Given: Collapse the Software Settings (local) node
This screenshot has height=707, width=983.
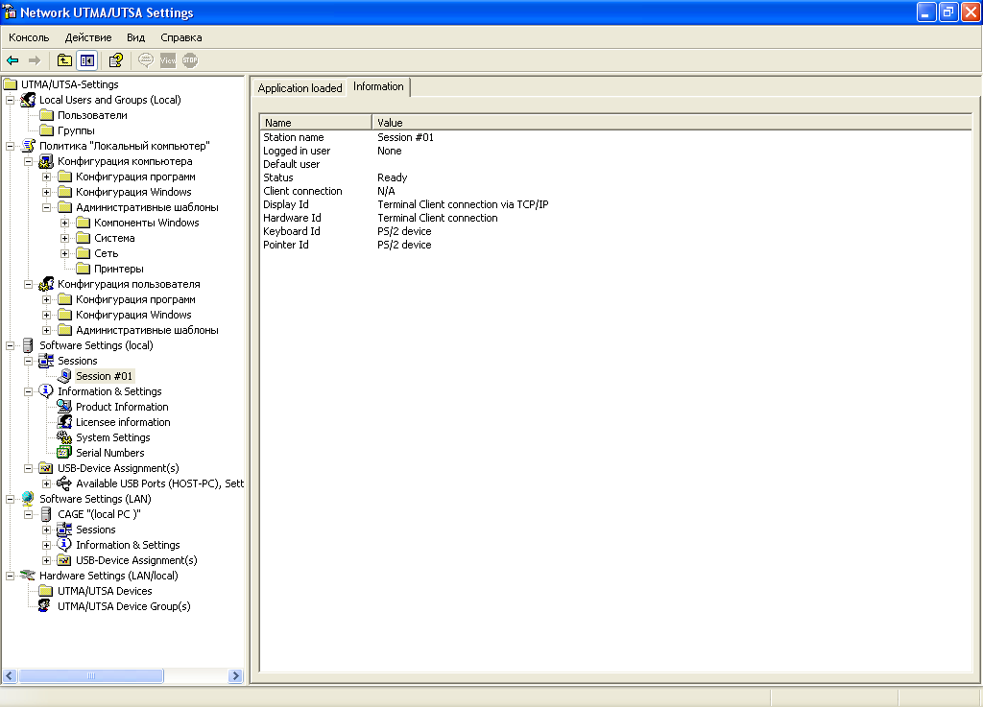Looking at the screenshot, I should [10, 345].
